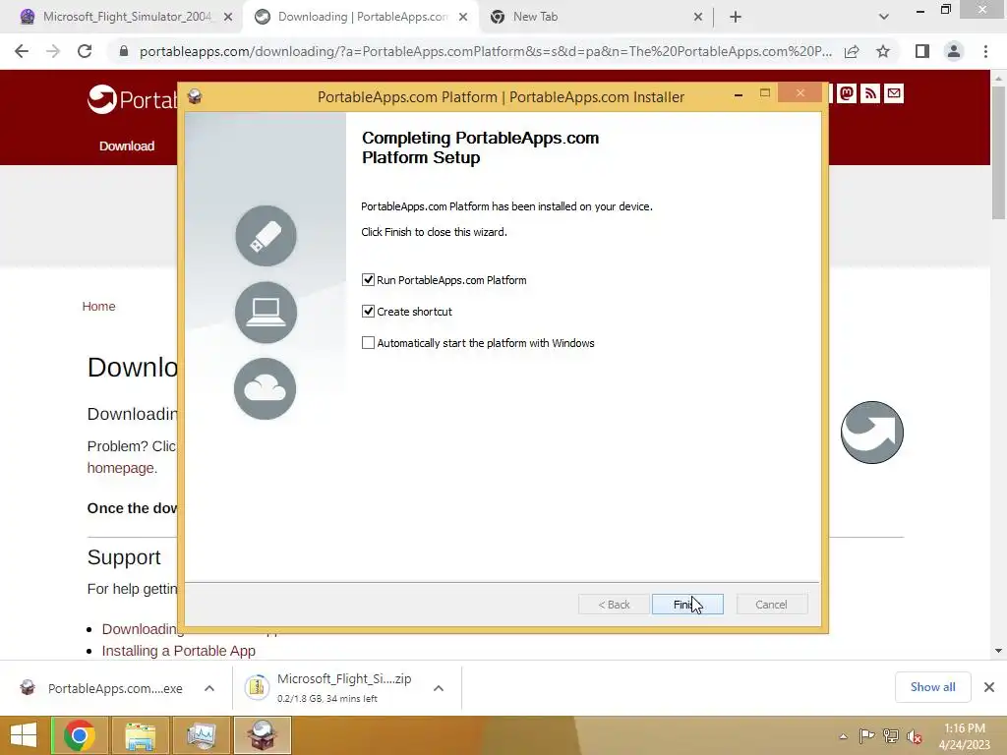Click the email icon on webpage header
Screen dimensions: 1007x755
(x=894, y=93)
